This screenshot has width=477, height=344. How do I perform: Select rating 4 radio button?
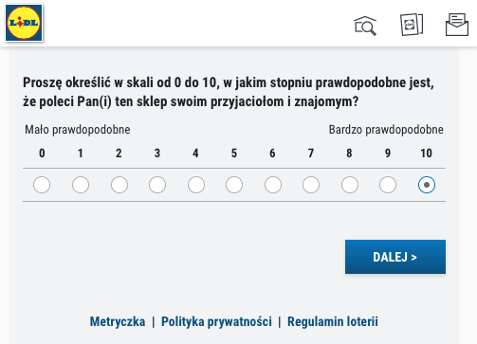click(x=196, y=185)
